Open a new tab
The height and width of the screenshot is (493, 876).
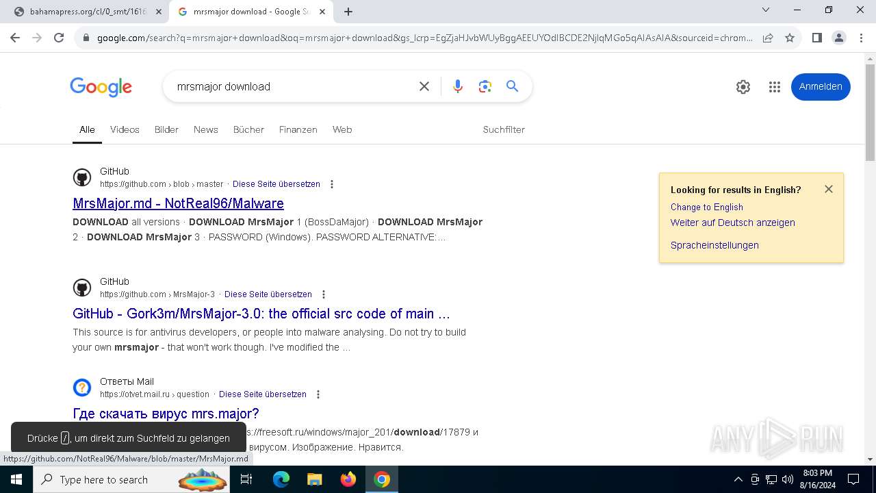click(348, 12)
